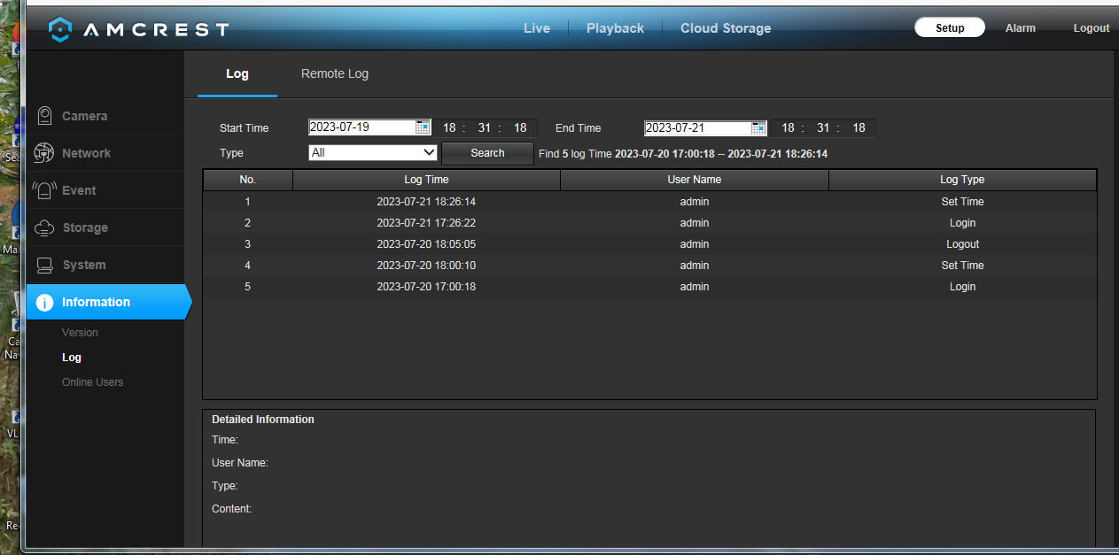Open the Alarm page

pos(1021,27)
